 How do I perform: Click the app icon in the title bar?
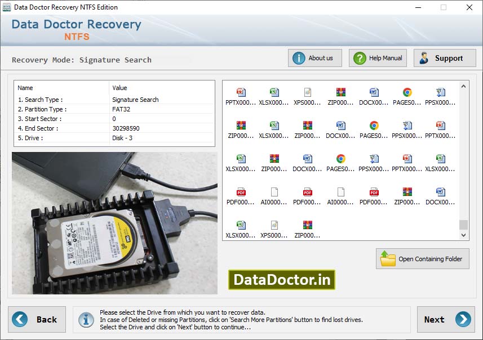click(x=6, y=7)
